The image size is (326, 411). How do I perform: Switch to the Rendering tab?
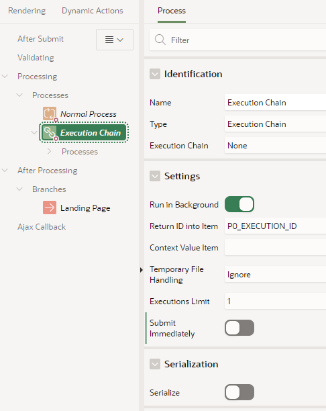(x=27, y=11)
